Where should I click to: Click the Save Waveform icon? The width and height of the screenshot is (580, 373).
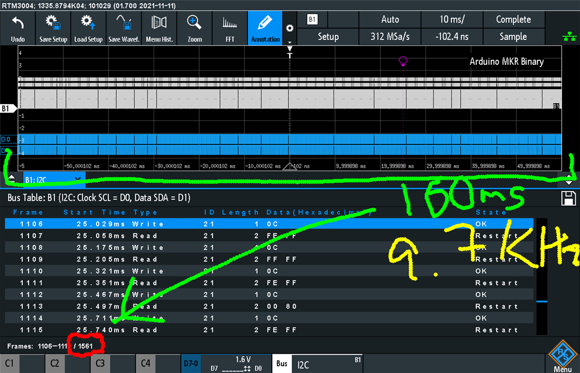(124, 28)
